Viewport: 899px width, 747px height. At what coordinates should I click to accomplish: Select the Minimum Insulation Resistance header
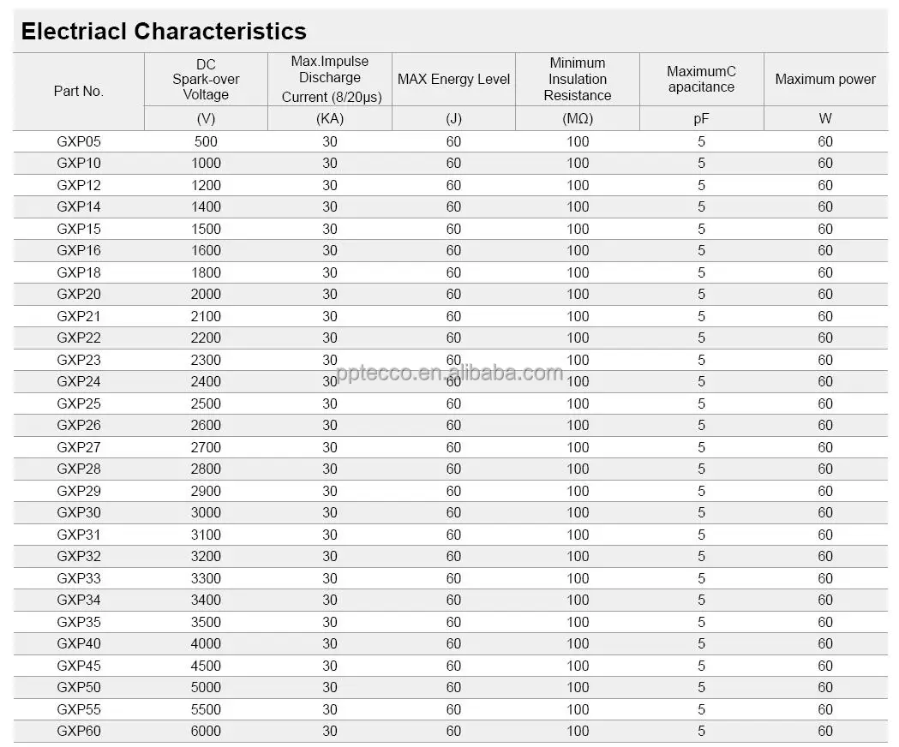pyautogui.click(x=578, y=79)
